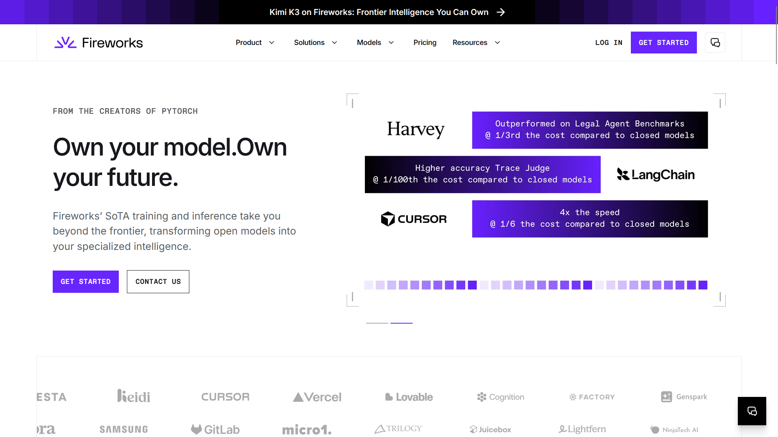This screenshot has width=778, height=437.
Task: Expand the Solutions dropdown chevron
Action: (334, 43)
